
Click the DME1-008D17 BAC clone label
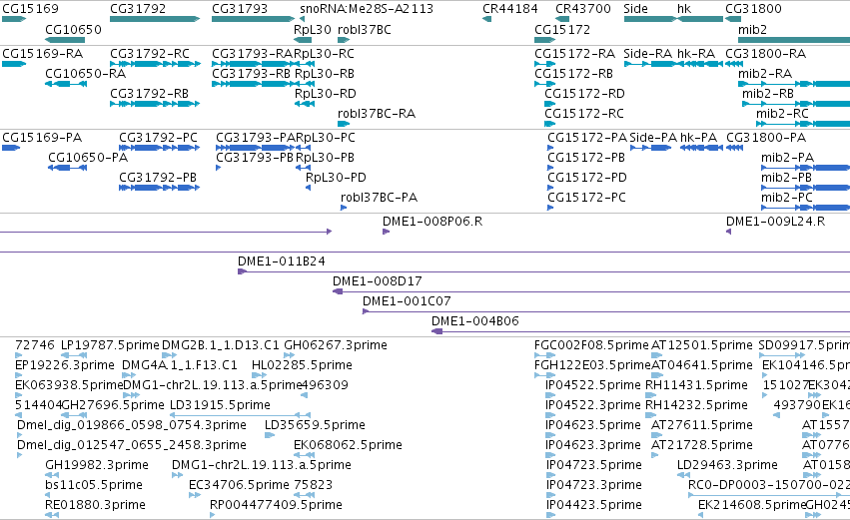[378, 281]
